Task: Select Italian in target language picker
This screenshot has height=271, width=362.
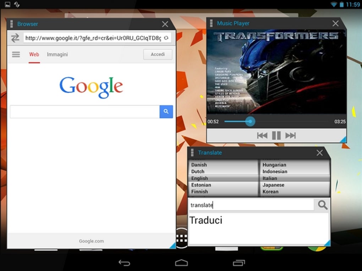Action: pos(270,178)
